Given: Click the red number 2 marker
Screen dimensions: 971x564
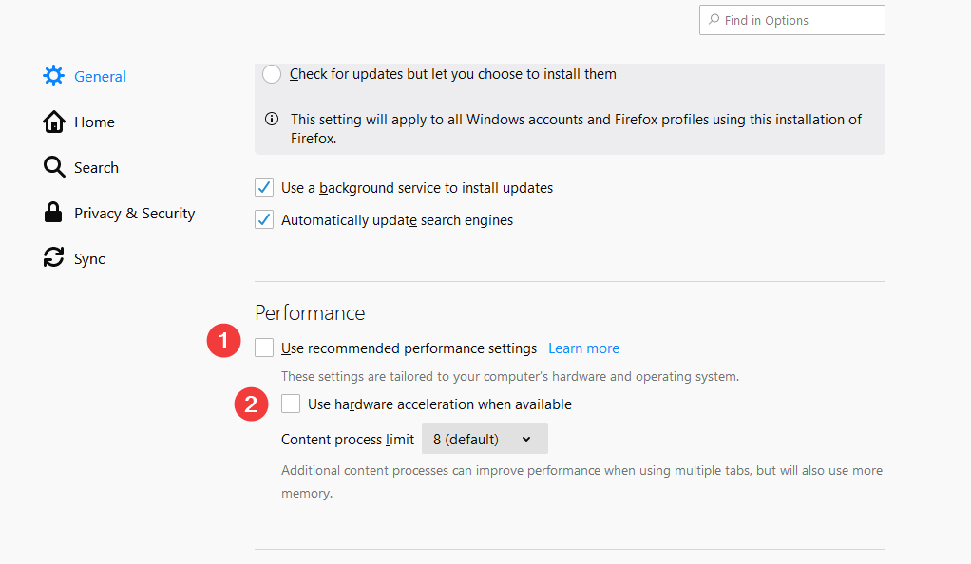Looking at the screenshot, I should click(251, 404).
